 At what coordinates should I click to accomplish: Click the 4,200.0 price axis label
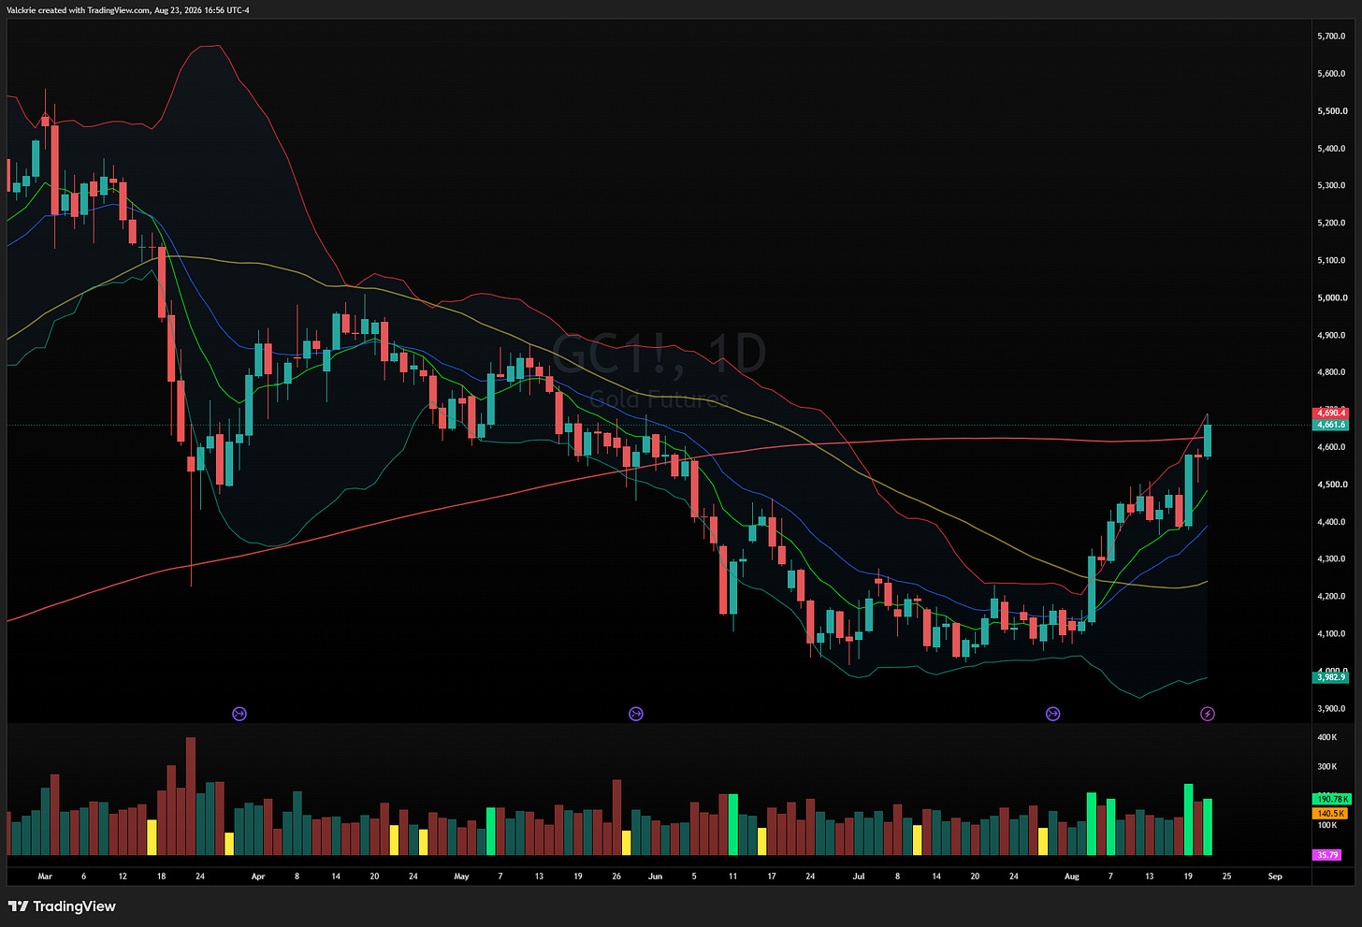pos(1331,597)
